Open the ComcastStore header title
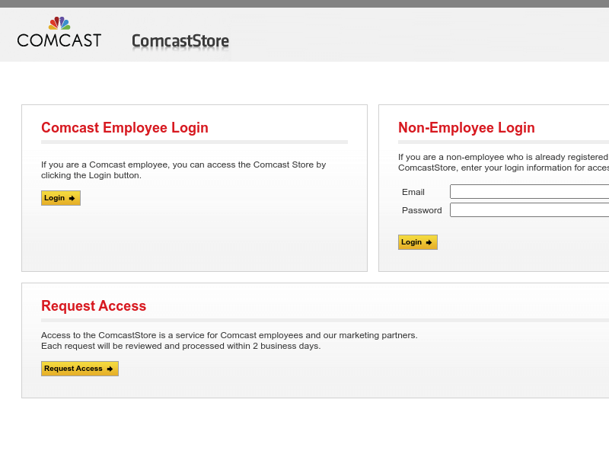The height and width of the screenshot is (457, 609). click(x=180, y=41)
